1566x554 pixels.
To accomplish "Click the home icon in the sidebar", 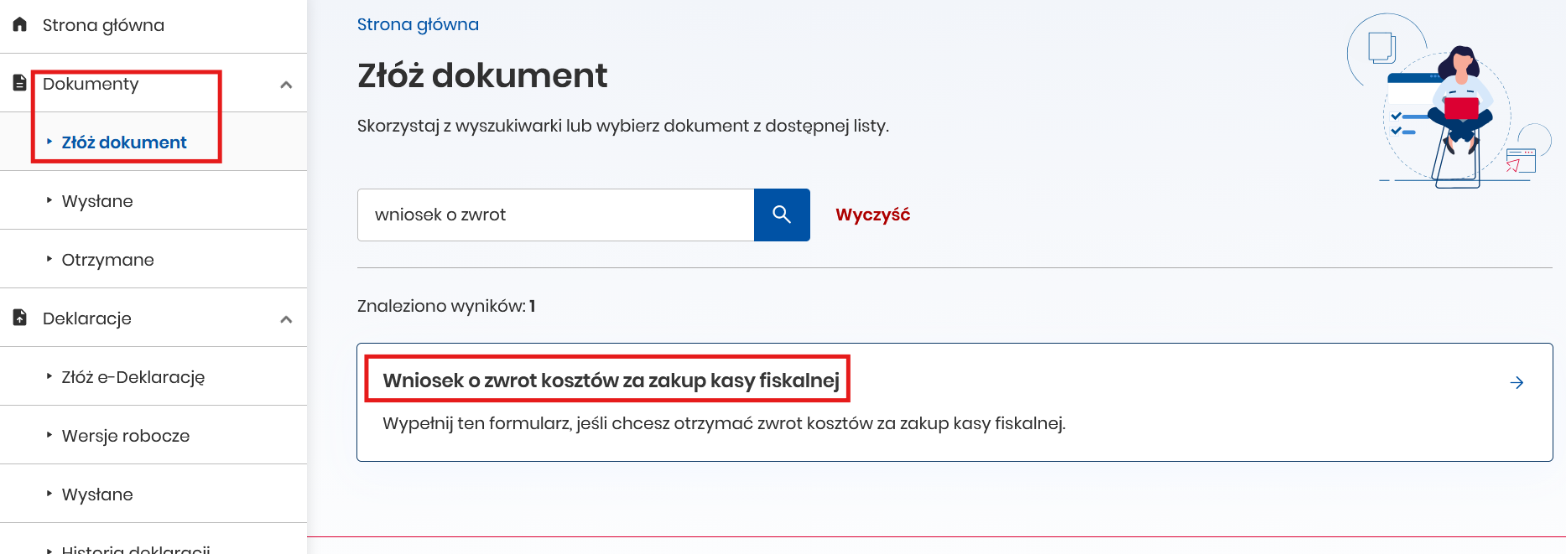I will click(x=20, y=24).
